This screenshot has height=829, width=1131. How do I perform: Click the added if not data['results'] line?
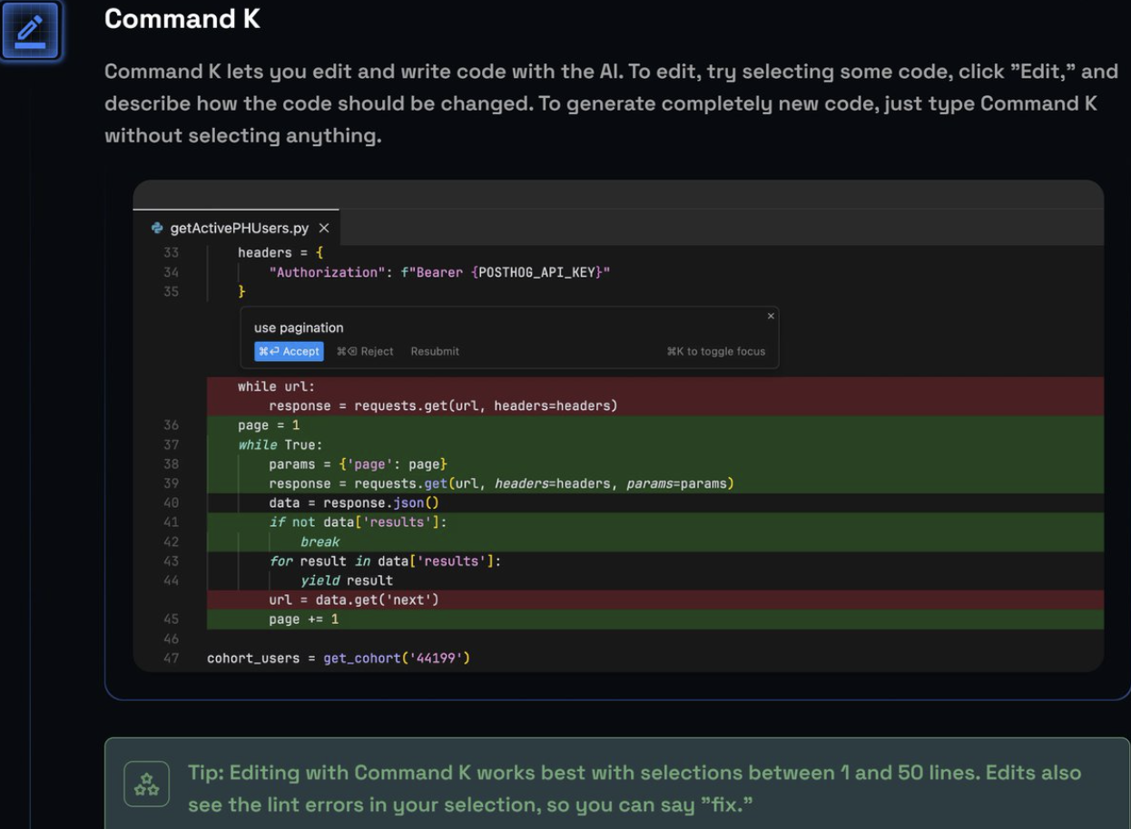point(358,522)
